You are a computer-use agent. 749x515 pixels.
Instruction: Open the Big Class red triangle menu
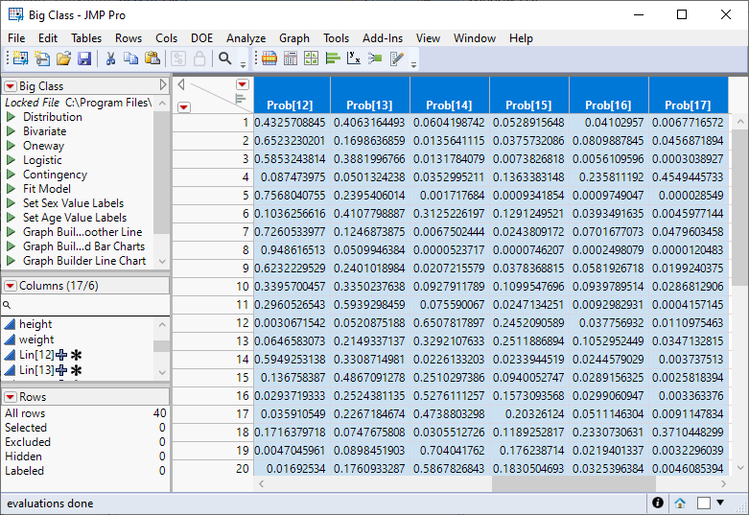pyautogui.click(x=11, y=86)
